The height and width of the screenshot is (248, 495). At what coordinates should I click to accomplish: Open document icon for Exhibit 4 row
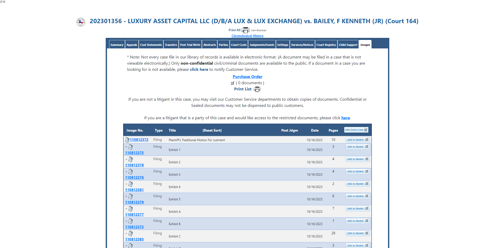click(x=131, y=184)
